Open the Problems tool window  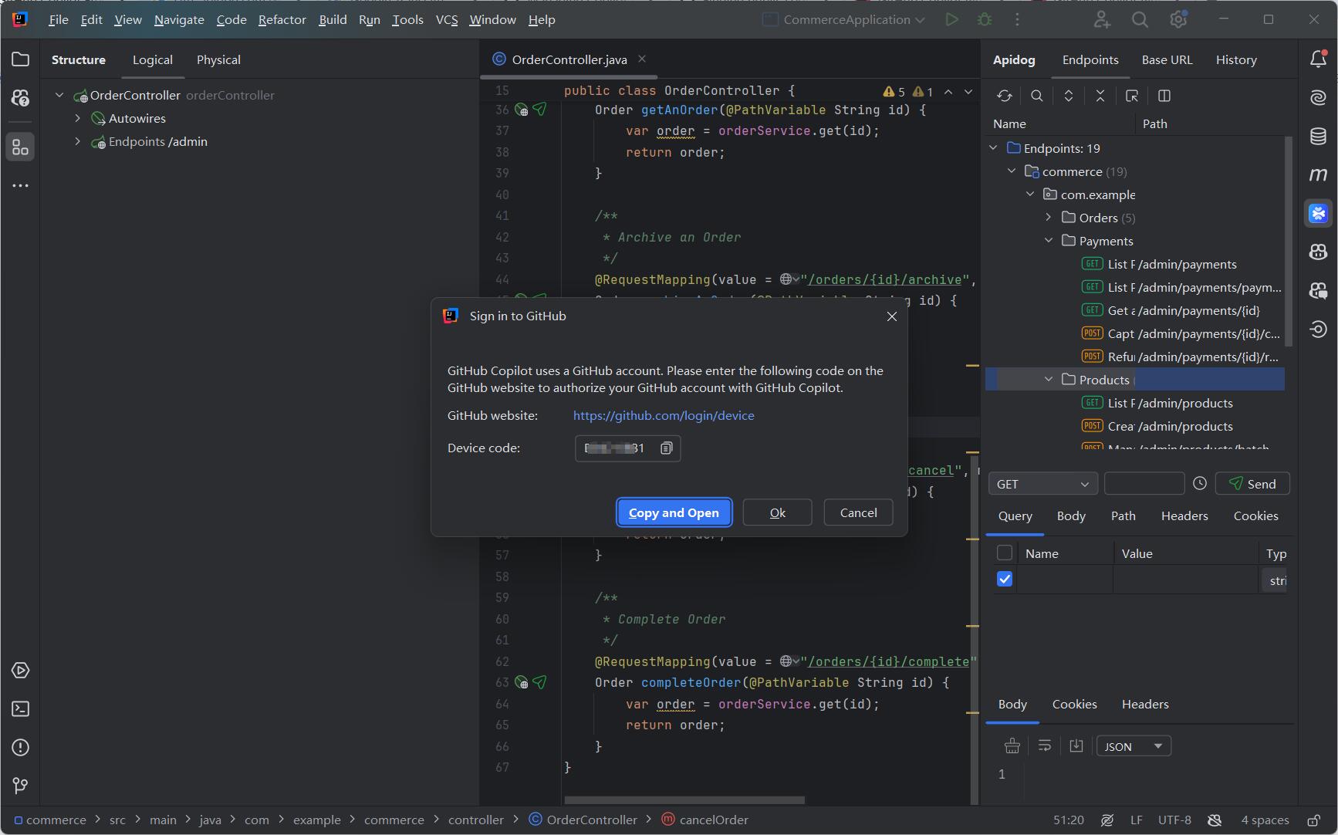21,747
